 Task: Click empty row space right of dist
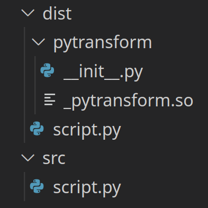[140, 13]
